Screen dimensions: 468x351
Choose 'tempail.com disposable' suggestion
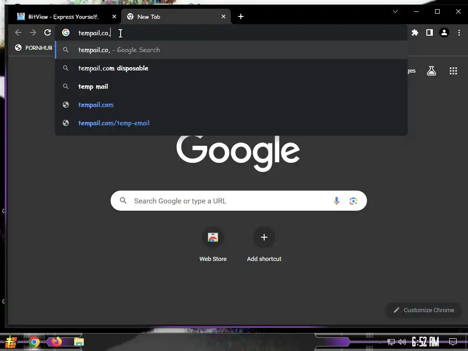click(x=231, y=68)
